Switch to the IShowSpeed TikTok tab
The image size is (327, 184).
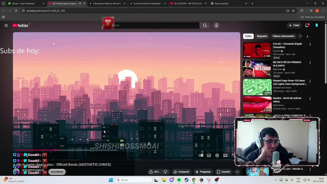coord(107,4)
